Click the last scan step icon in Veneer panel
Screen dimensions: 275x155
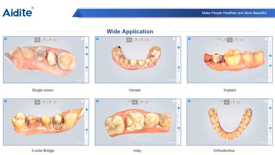tap(147, 40)
